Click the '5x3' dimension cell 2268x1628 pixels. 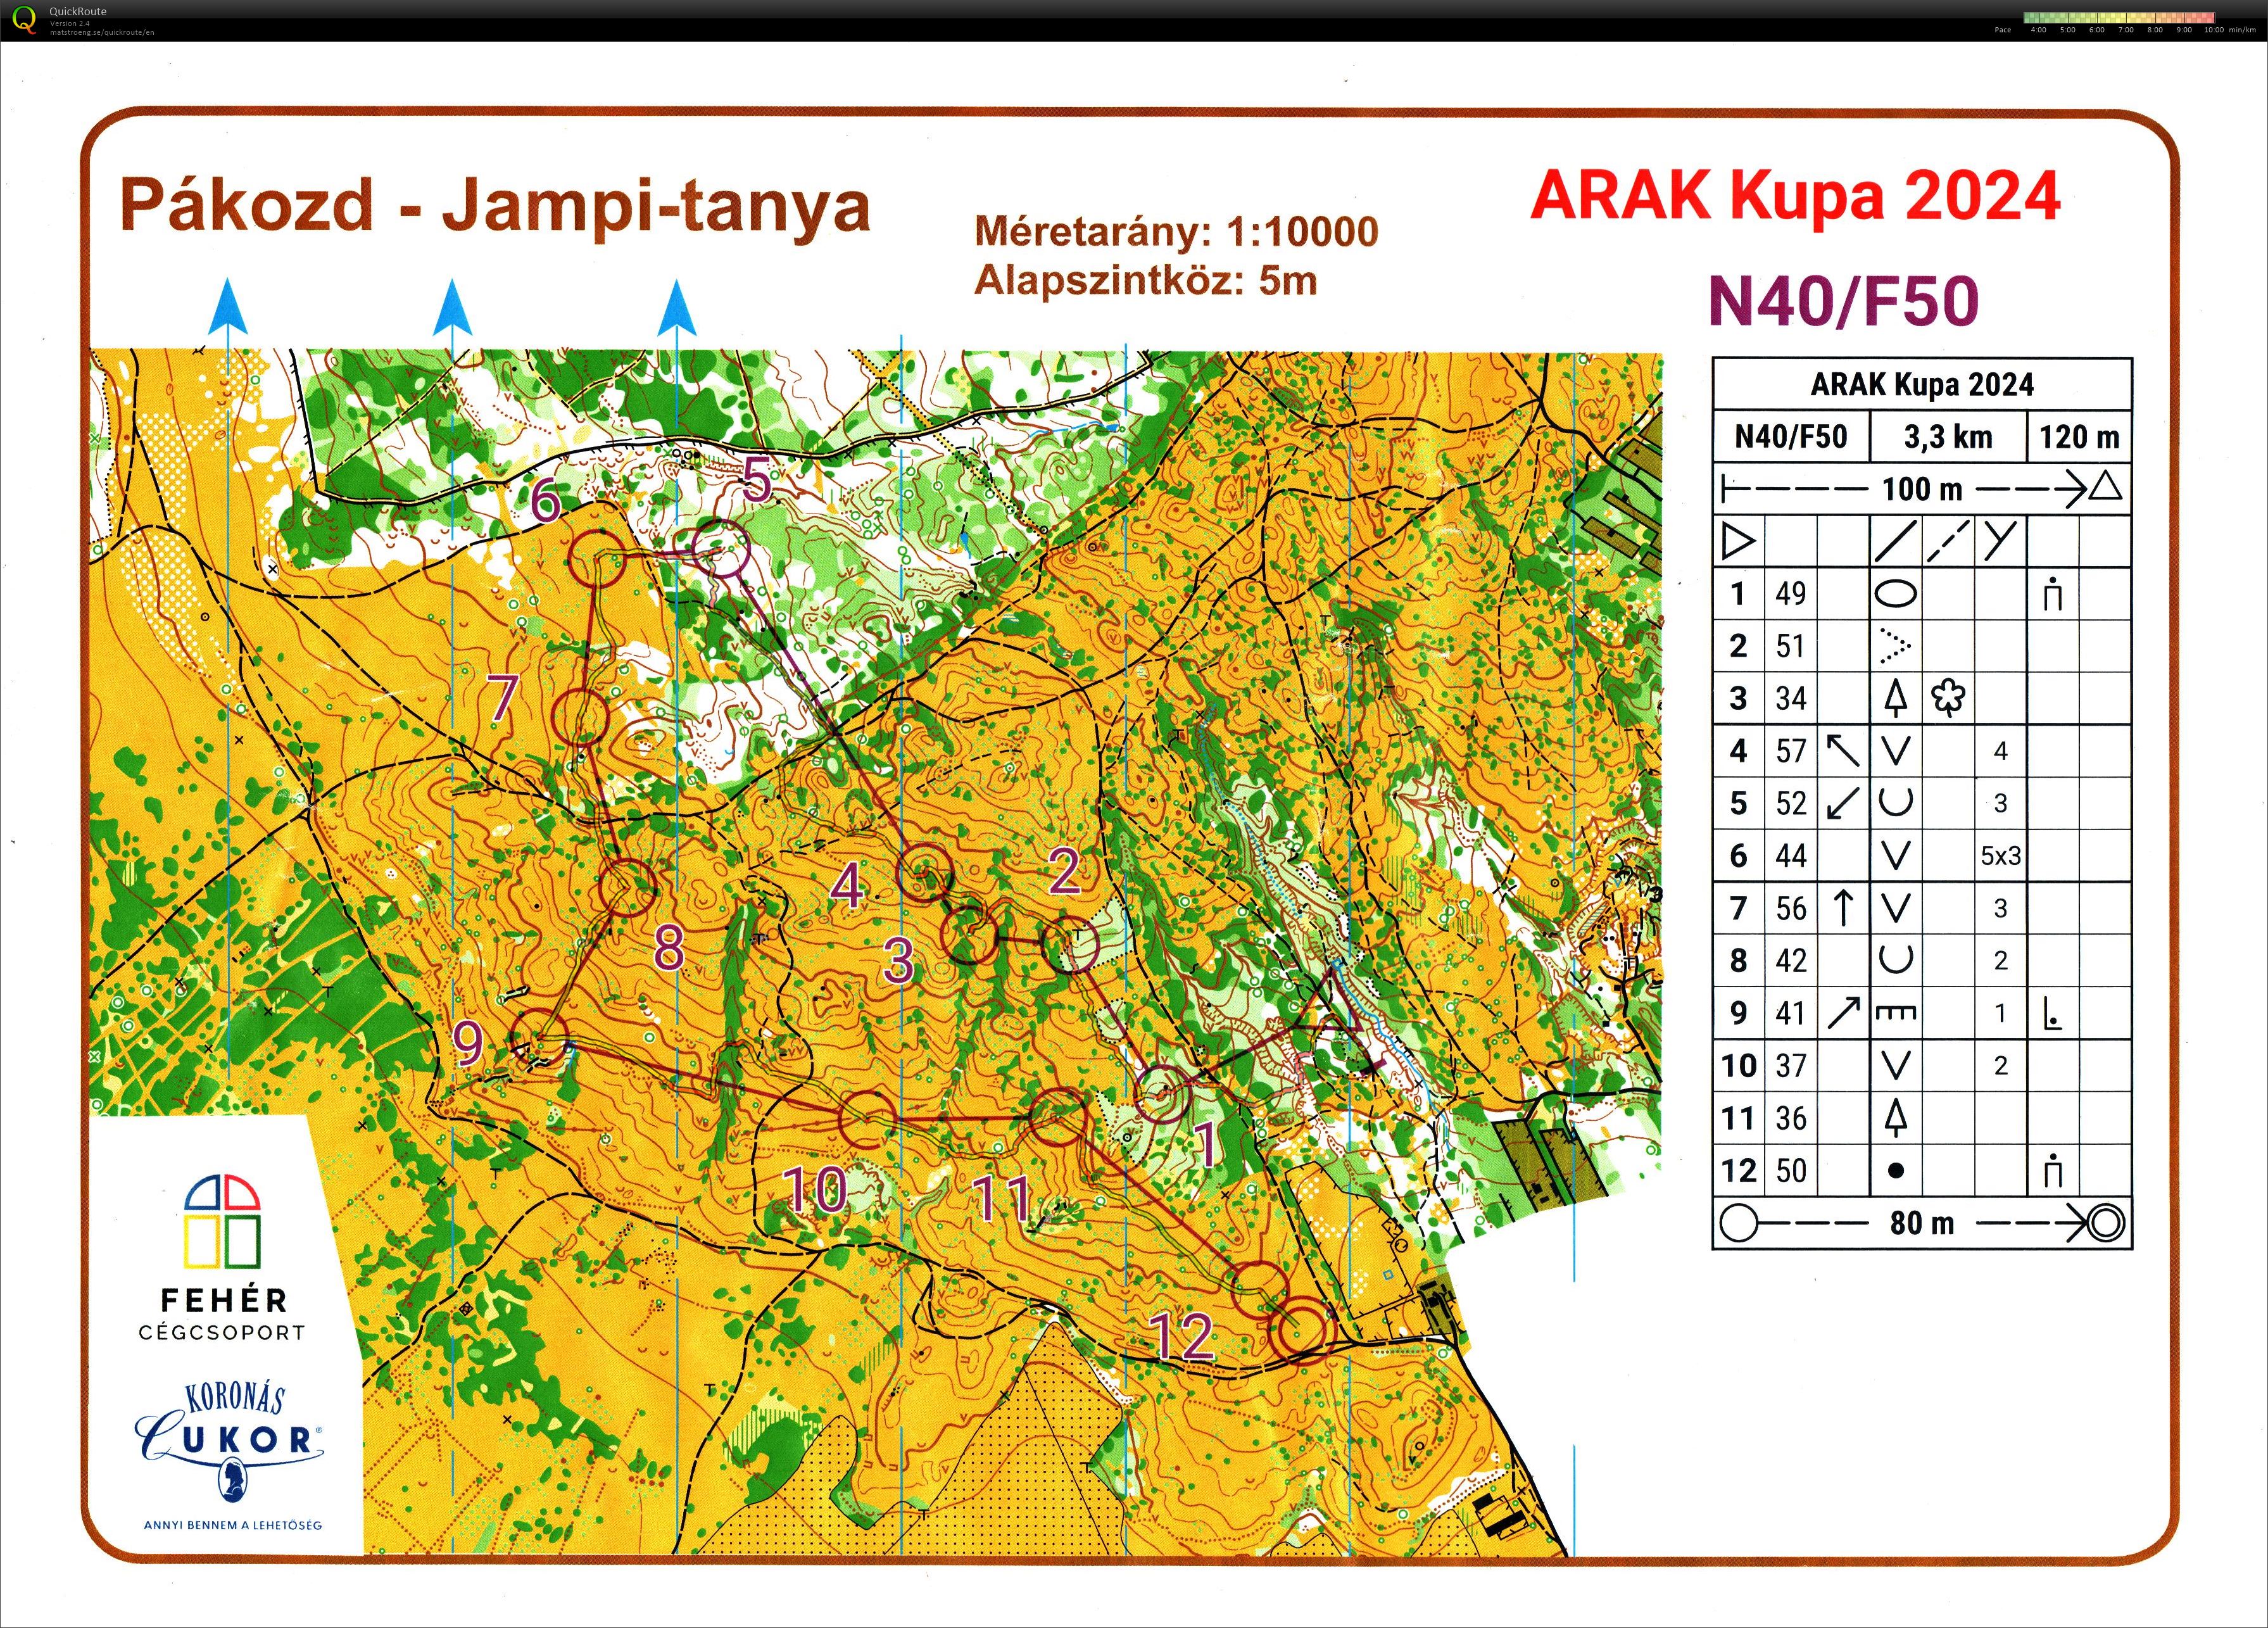click(2000, 856)
